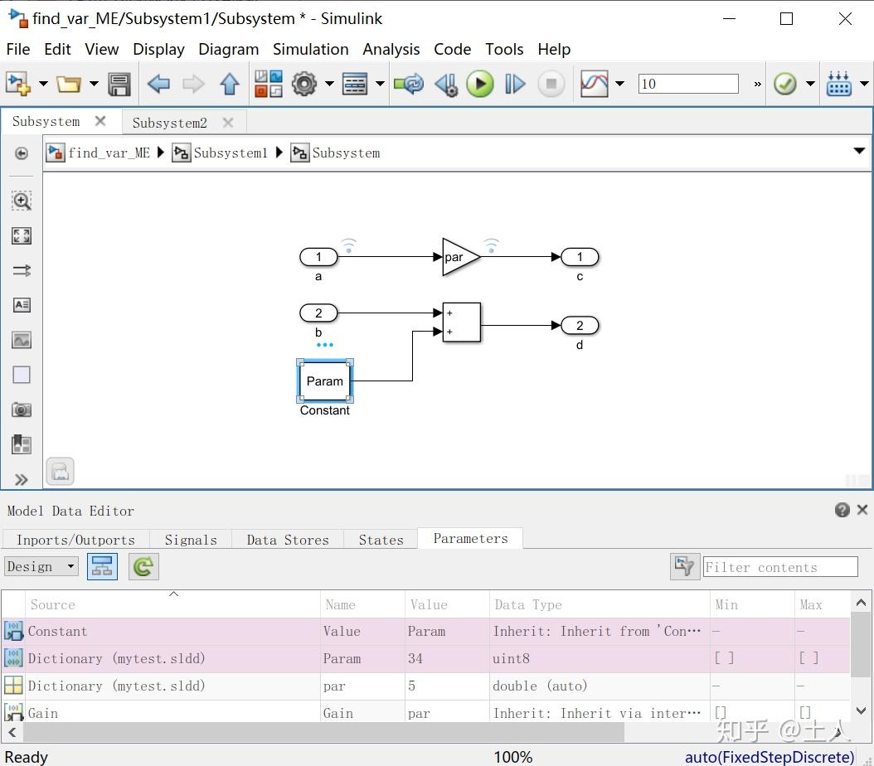The image size is (874, 766).
Task: Open the Simulink Library Browser
Action: 838,83
